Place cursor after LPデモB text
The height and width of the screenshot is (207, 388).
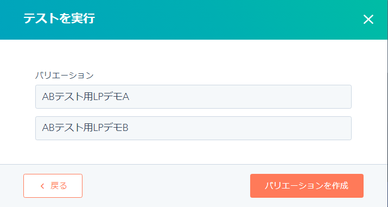(129, 128)
